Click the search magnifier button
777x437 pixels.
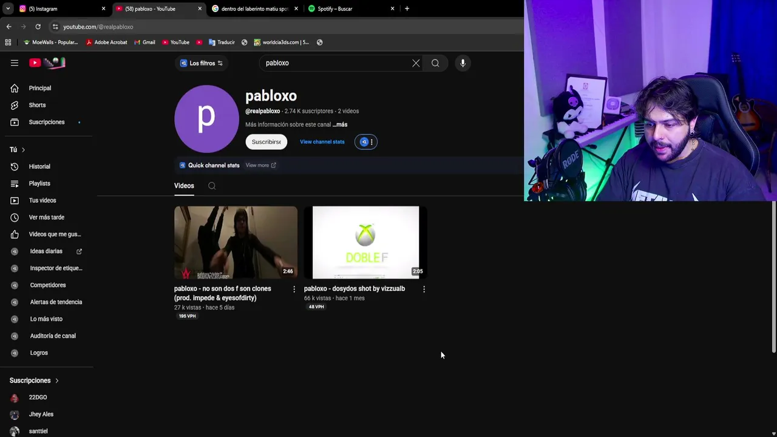pyautogui.click(x=435, y=63)
